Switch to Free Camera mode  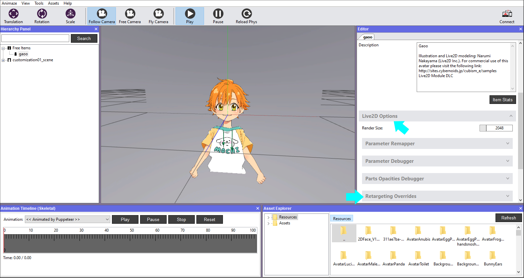[130, 16]
